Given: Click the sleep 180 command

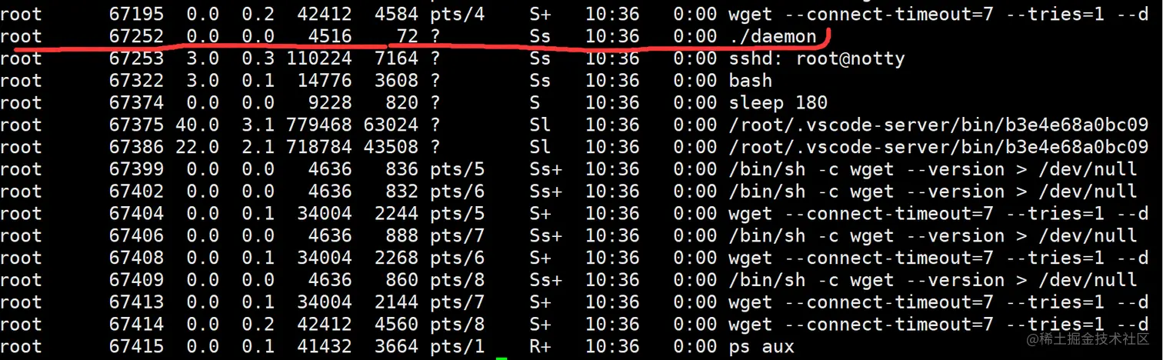Looking at the screenshot, I should 778,103.
